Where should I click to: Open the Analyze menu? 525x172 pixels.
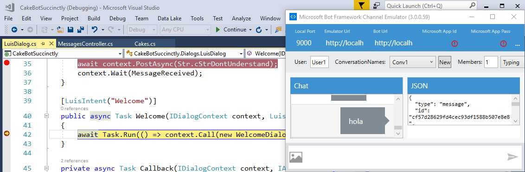click(x=242, y=18)
